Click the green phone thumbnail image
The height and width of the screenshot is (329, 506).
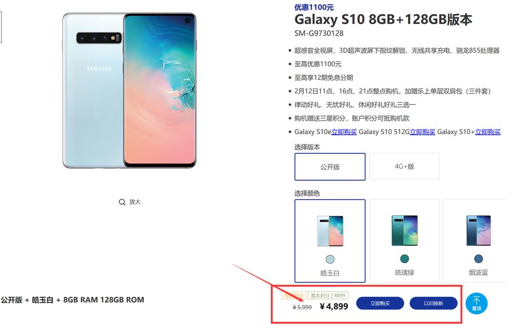[404, 230]
